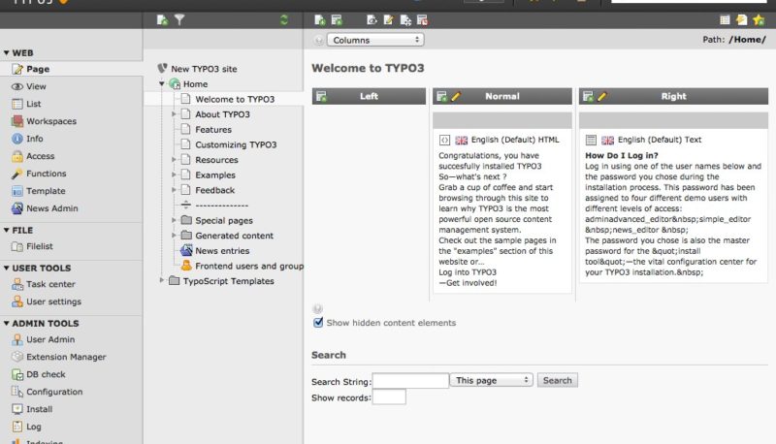This screenshot has width=776, height=444.
Task: Select Frontend users and groups in tree
Action: (249, 266)
